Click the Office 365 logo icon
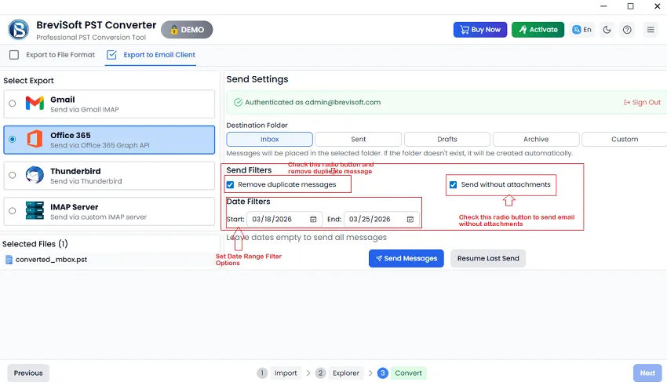Viewport: 667px width, 386px height. tap(35, 139)
